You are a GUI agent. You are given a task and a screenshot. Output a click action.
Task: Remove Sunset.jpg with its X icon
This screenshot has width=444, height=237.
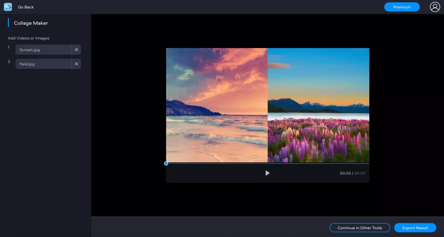pyautogui.click(x=76, y=50)
